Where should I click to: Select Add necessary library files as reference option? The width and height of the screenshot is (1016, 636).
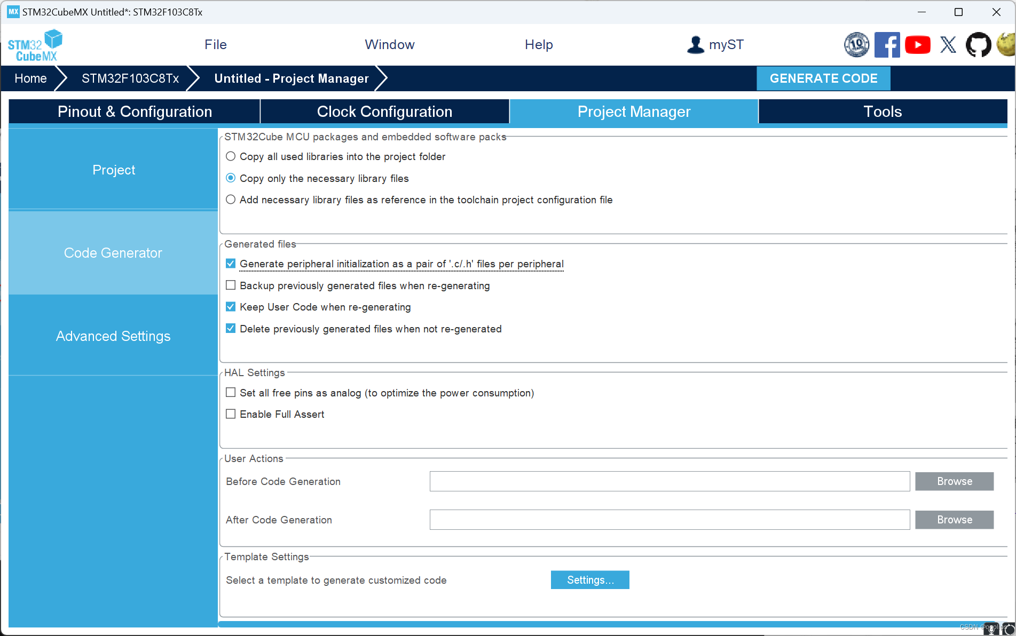(231, 200)
